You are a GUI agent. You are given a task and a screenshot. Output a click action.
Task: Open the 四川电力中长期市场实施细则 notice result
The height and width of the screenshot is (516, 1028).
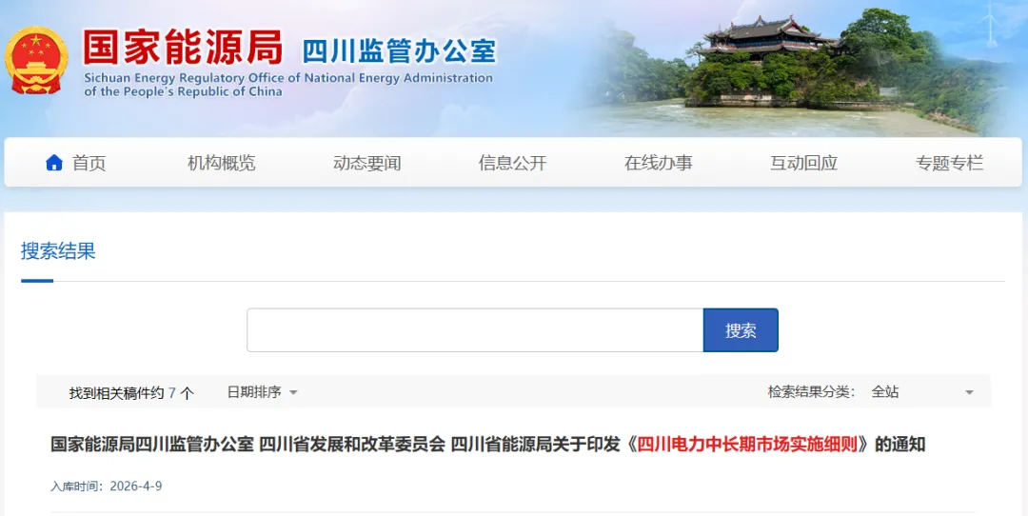tap(487, 445)
